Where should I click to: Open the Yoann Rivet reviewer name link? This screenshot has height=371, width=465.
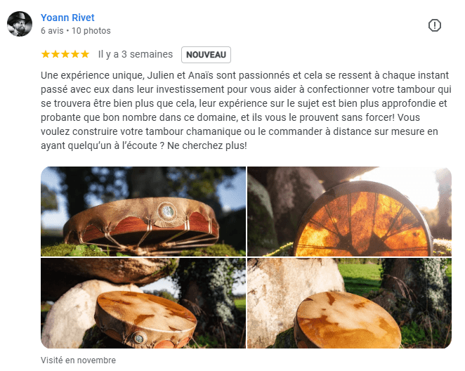(67, 18)
